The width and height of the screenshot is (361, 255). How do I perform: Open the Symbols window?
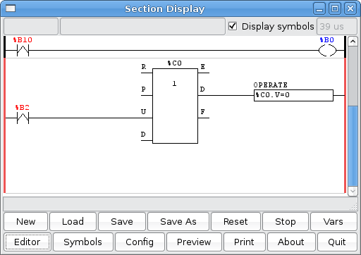[83, 242]
